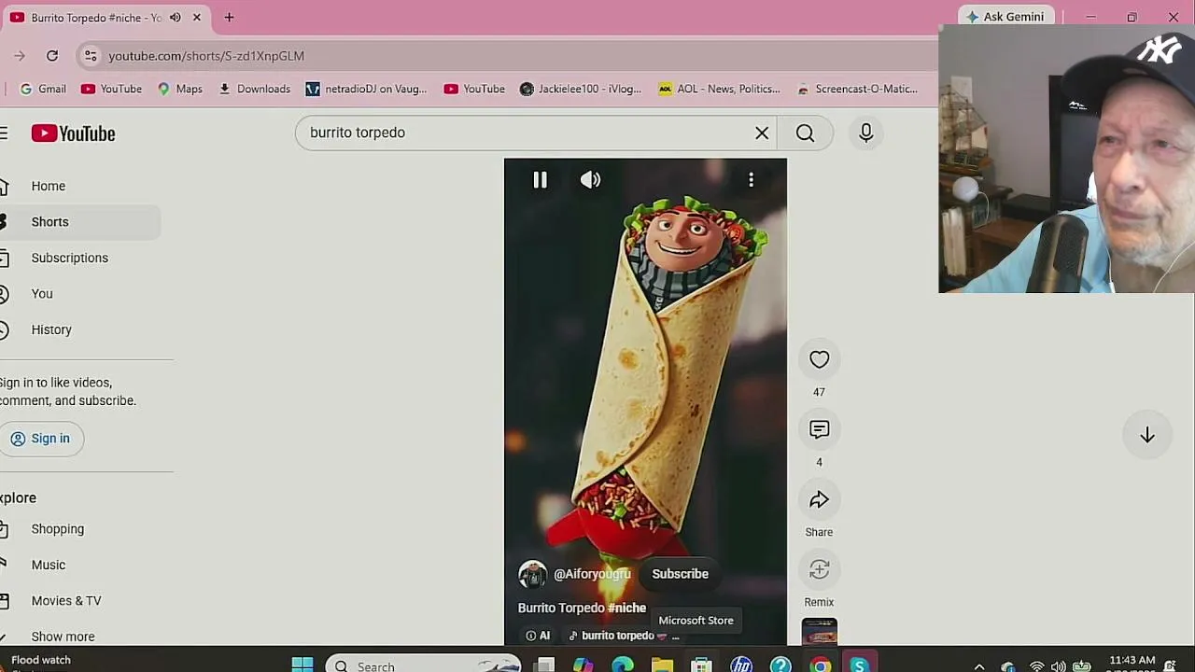Mute the short's volume
The image size is (1195, 672).
pyautogui.click(x=590, y=180)
